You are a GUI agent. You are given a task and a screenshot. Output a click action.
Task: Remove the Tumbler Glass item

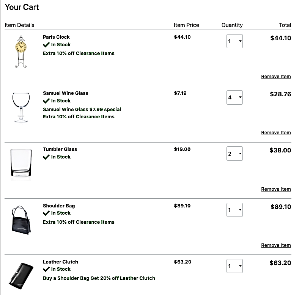[276, 189]
